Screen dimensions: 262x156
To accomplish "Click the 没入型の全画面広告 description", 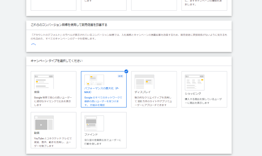I will pyautogui.click(x=103, y=142).
